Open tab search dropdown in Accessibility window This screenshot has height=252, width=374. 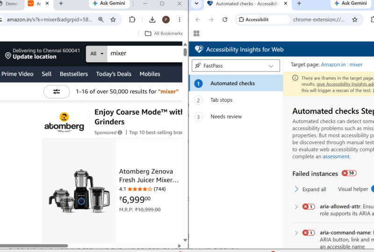coord(196,4)
